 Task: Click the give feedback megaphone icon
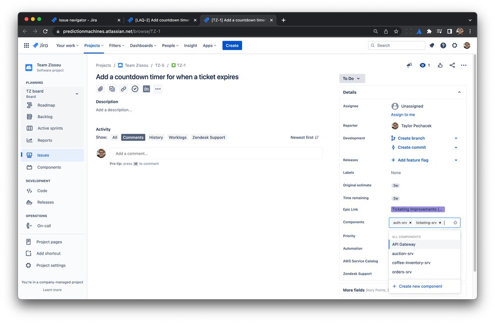410,65
